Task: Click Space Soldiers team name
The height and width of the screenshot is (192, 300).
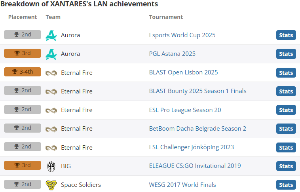Action: [x=81, y=185]
